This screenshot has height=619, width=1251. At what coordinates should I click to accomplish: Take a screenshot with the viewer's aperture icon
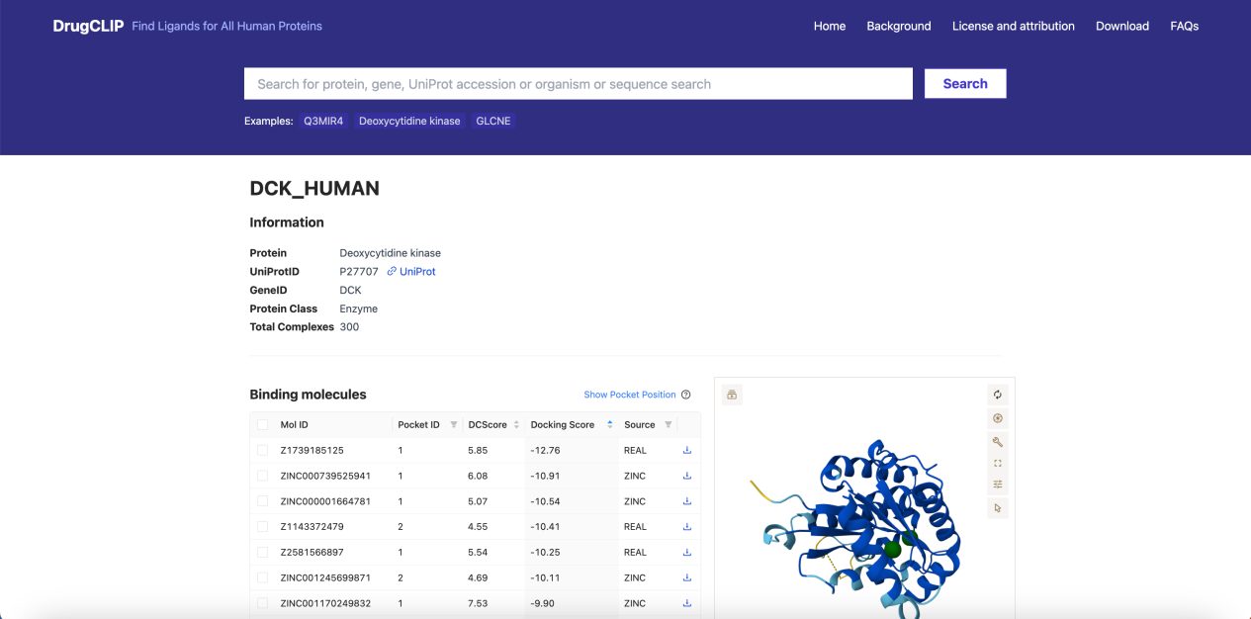click(x=998, y=418)
